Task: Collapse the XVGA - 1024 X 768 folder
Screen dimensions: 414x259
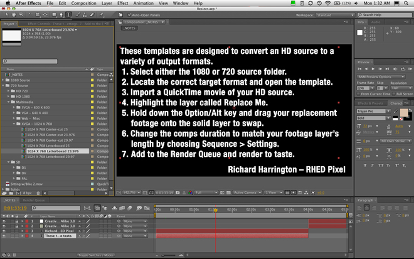Action: pyautogui.click(x=14, y=124)
